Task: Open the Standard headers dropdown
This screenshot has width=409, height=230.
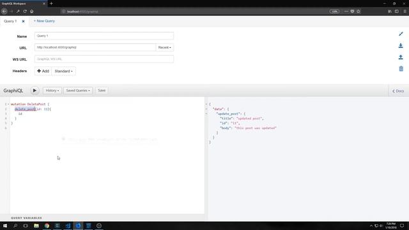Action: pos(64,71)
